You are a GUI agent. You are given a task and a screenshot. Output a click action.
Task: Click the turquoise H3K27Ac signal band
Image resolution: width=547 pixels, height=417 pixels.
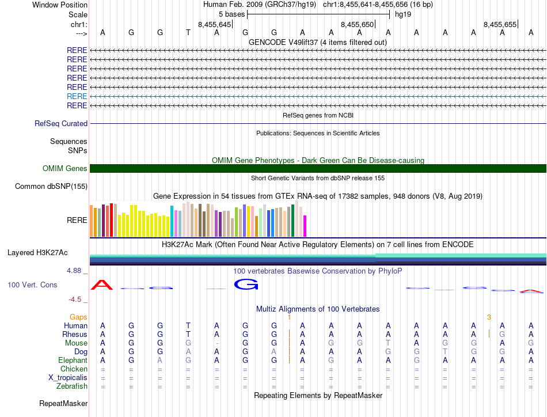click(461, 255)
